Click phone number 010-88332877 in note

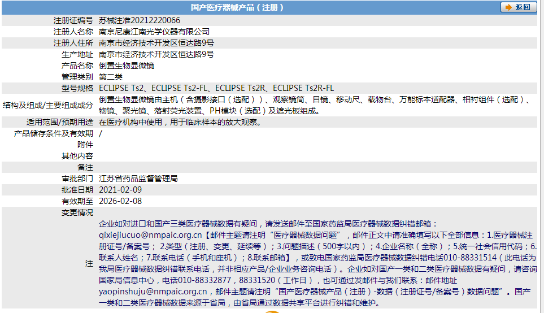click(204, 280)
